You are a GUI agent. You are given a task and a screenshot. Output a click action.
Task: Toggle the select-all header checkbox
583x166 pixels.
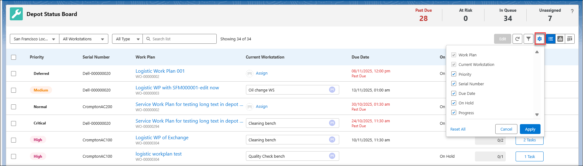14,57
